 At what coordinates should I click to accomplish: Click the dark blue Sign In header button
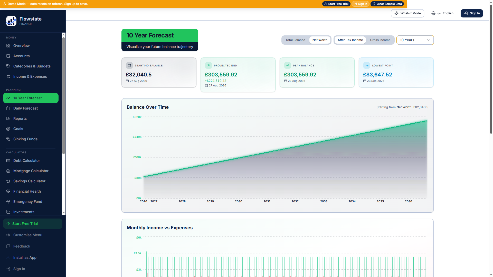pyautogui.click(x=472, y=13)
